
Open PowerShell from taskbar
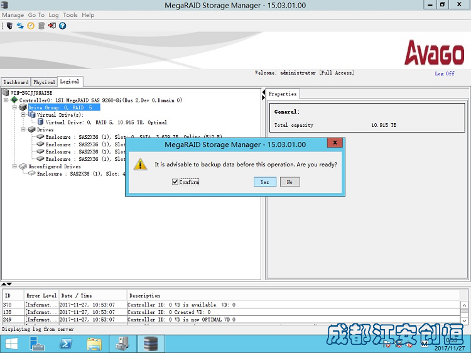pos(66,344)
